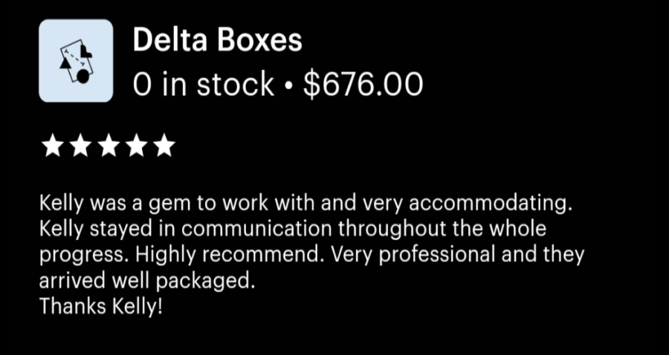Click the "0 in stock" label
The image size is (669, 355).
coord(202,85)
